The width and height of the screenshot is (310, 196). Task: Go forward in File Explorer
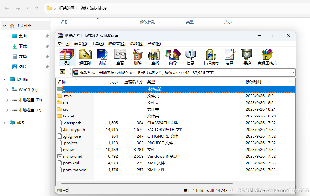18,8
